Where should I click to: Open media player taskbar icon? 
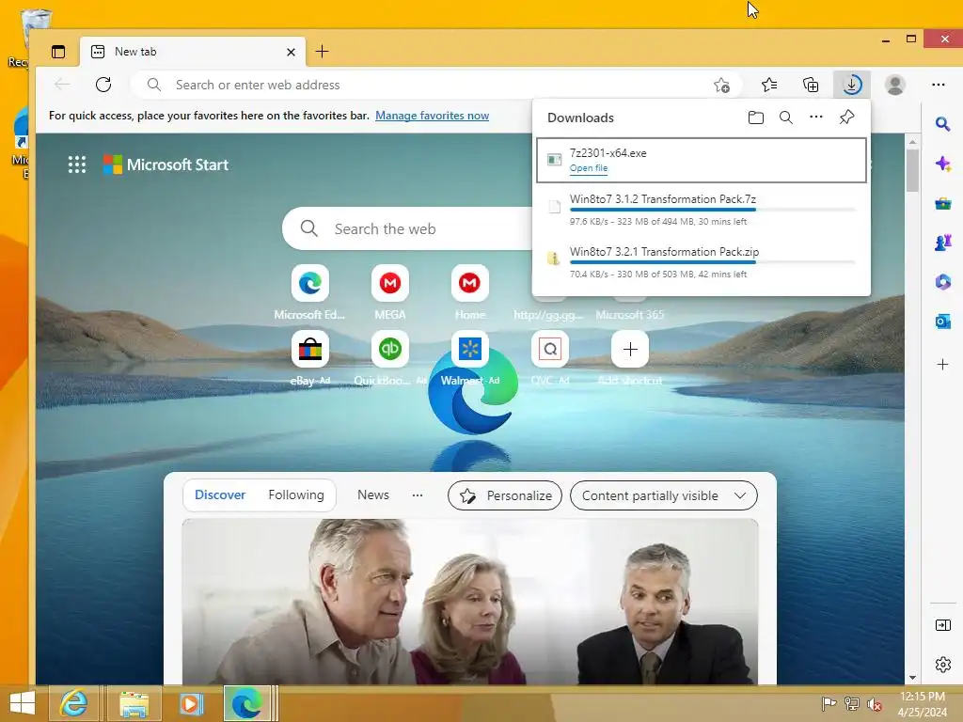pos(190,703)
